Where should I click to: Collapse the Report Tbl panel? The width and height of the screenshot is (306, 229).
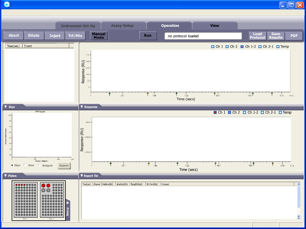82,176
